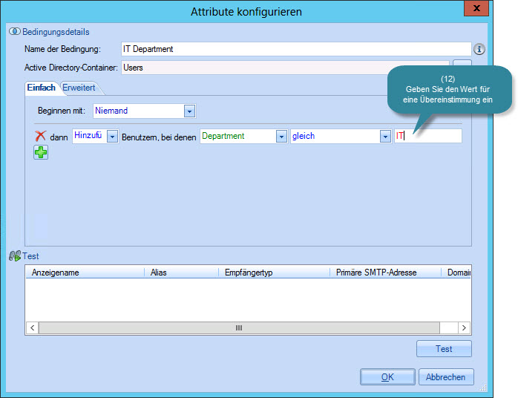518x398 pixels.
Task: Run the Test button
Action: point(444,349)
